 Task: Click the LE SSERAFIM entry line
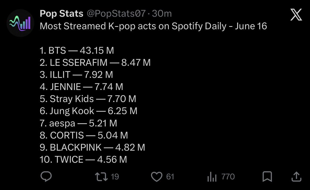click(x=95, y=63)
